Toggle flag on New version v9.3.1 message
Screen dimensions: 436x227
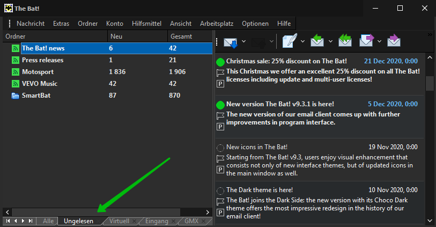(x=220, y=116)
